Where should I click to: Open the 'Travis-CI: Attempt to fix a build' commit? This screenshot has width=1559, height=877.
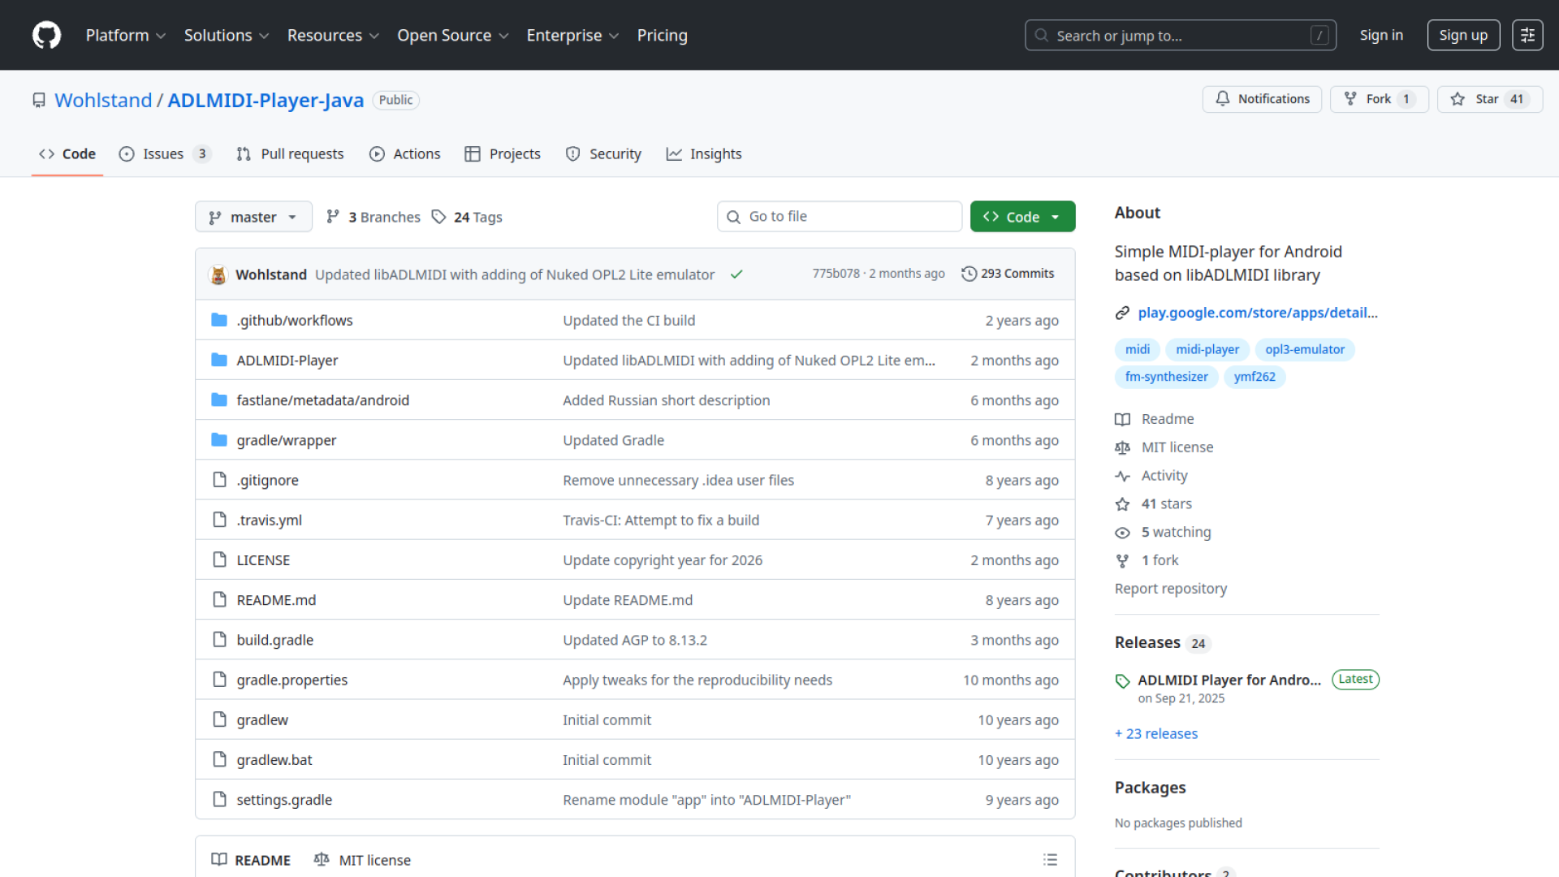pos(661,521)
